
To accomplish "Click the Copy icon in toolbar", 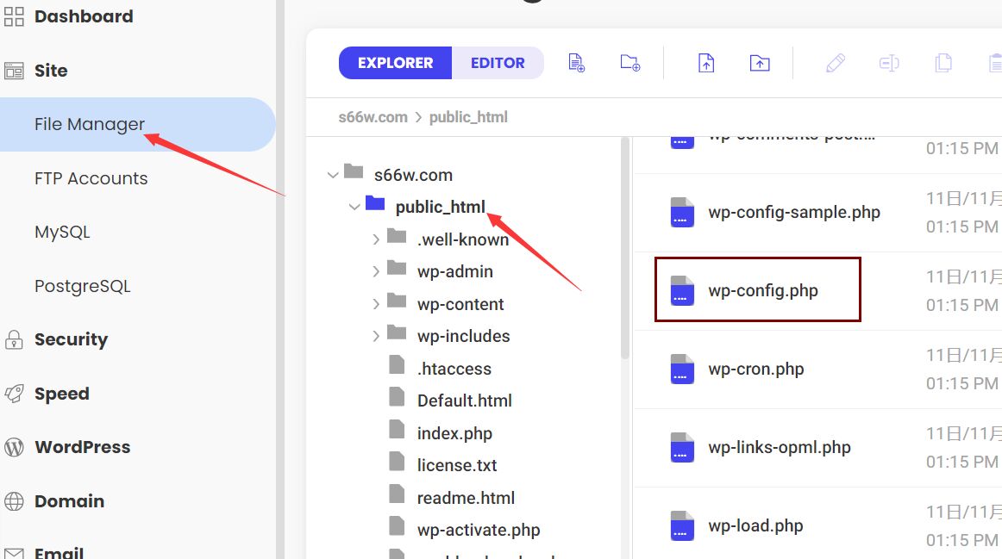I will pyautogui.click(x=943, y=63).
